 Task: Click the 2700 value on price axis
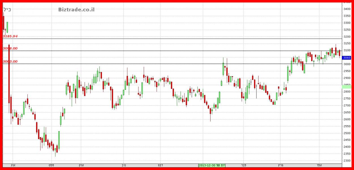click(x=347, y=105)
